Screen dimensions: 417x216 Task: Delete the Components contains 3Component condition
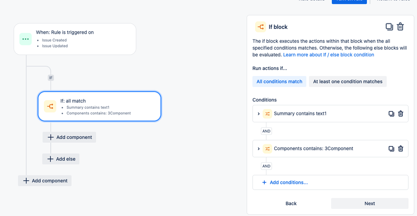click(x=400, y=149)
